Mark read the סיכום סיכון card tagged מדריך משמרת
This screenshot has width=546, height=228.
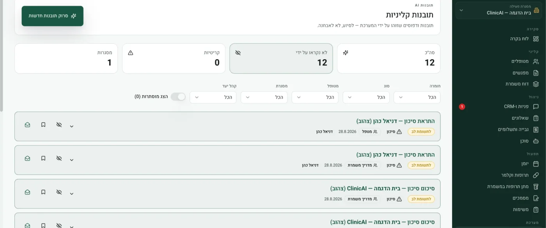pos(27,192)
